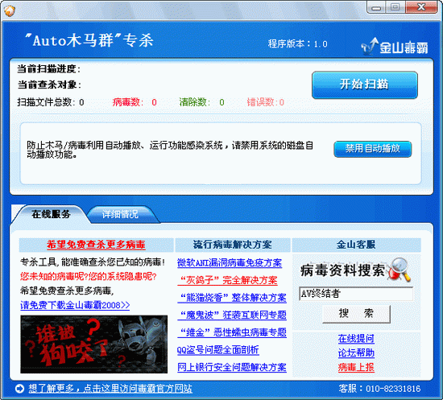Open 请免费下载金山毒霸2008>> link

click(75, 305)
